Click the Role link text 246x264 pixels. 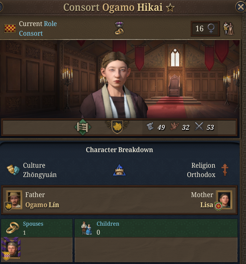coord(50,24)
